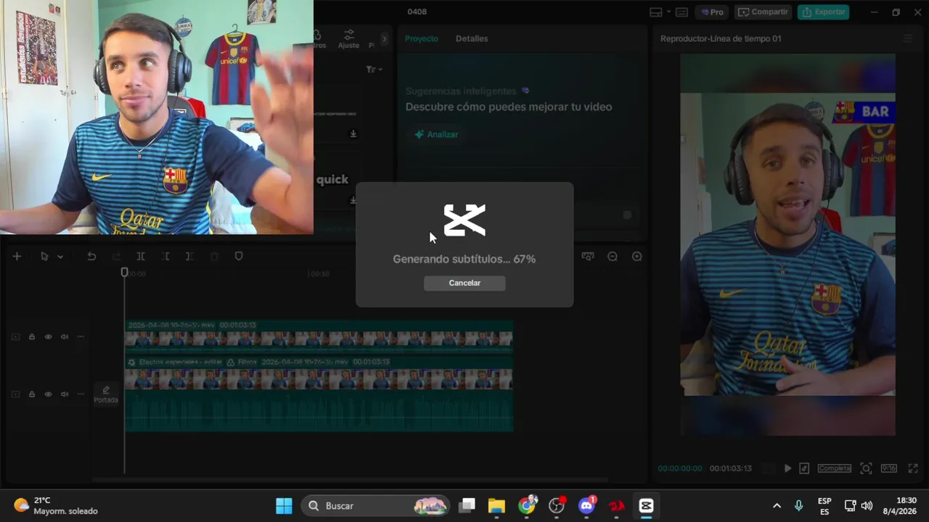Hide the main lower track
The image size is (929, 522).
49,394
